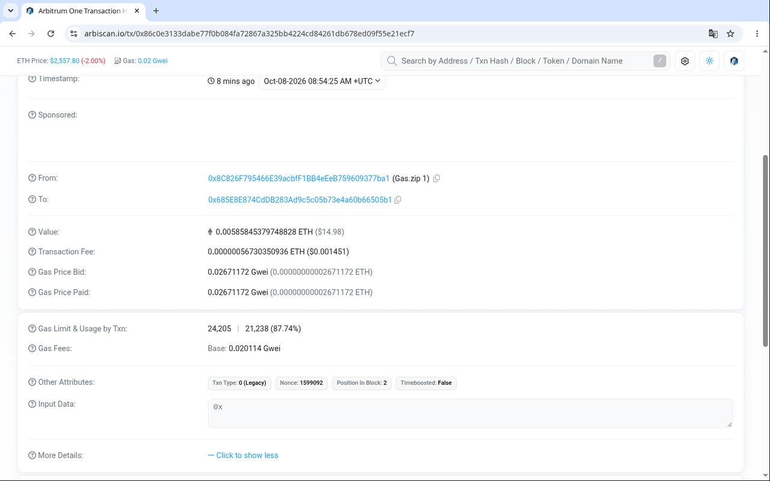View site information in the address bar
770x481 pixels.
click(x=73, y=34)
